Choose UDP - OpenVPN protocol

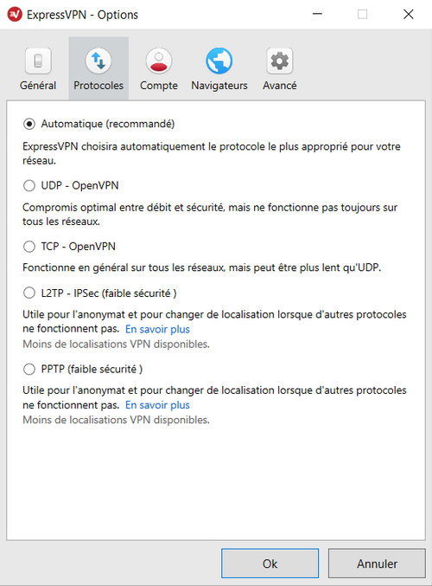[x=29, y=185]
